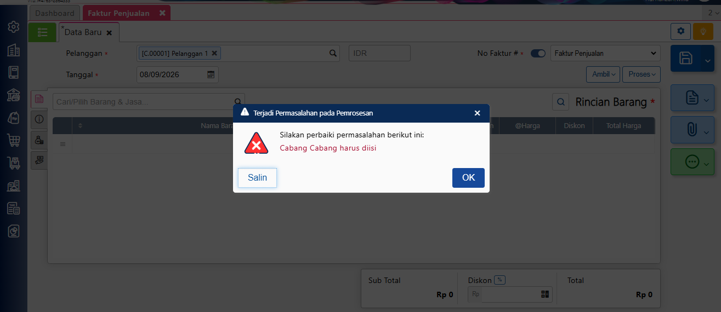721x312 pixels.
Task: Click OK in the error dialog
Action: point(468,178)
